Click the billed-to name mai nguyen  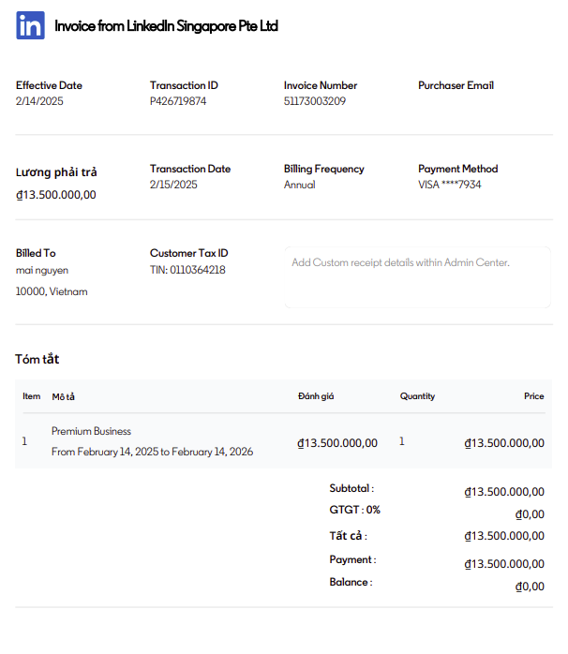pos(42,270)
